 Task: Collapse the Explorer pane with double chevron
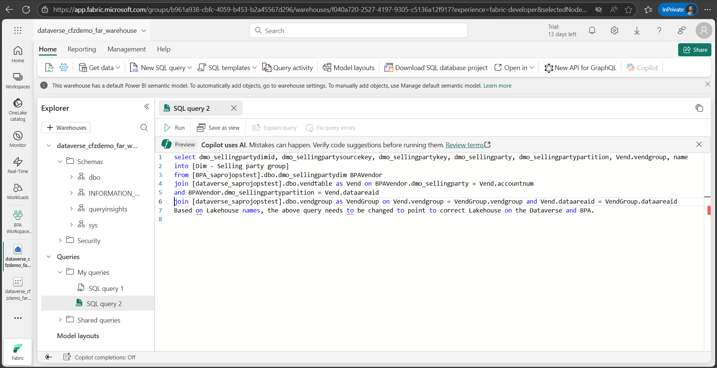click(x=147, y=107)
